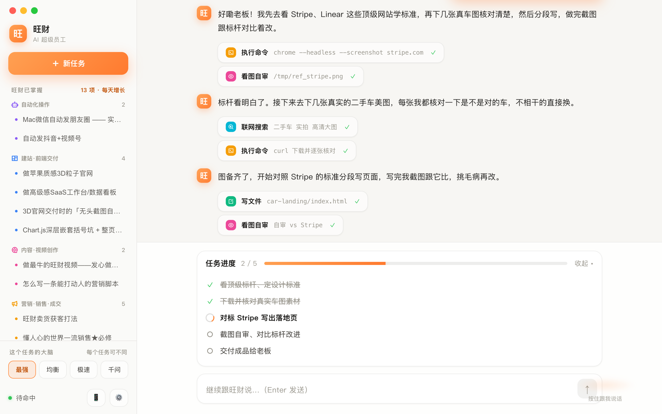This screenshot has height=414, width=662.
Task: Click green checkmark on stripe.com command card
Action: 433,53
